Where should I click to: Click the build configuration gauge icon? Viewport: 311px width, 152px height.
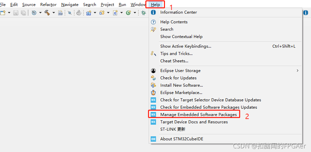[34, 13]
